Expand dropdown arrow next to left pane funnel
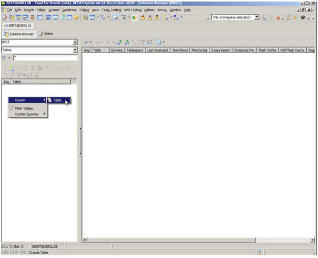 [24, 75]
